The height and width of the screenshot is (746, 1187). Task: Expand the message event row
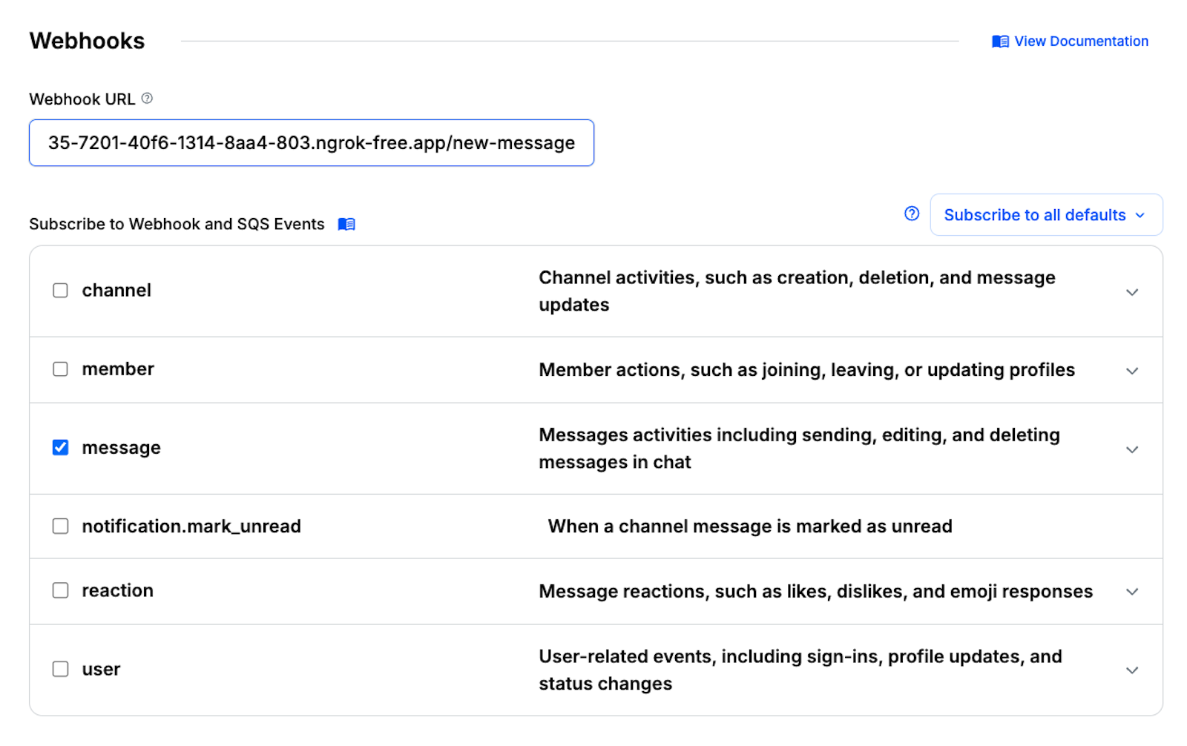pyautogui.click(x=1132, y=449)
